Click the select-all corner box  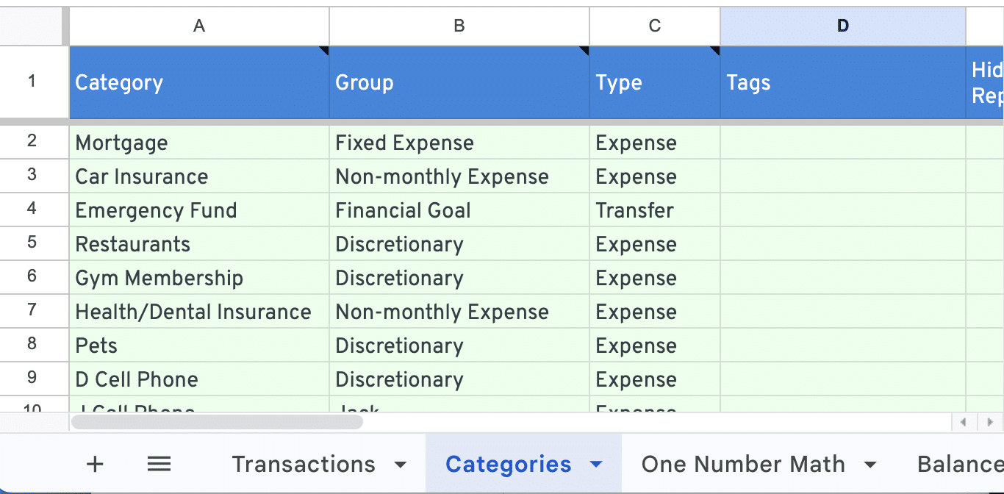pyautogui.click(x=34, y=26)
